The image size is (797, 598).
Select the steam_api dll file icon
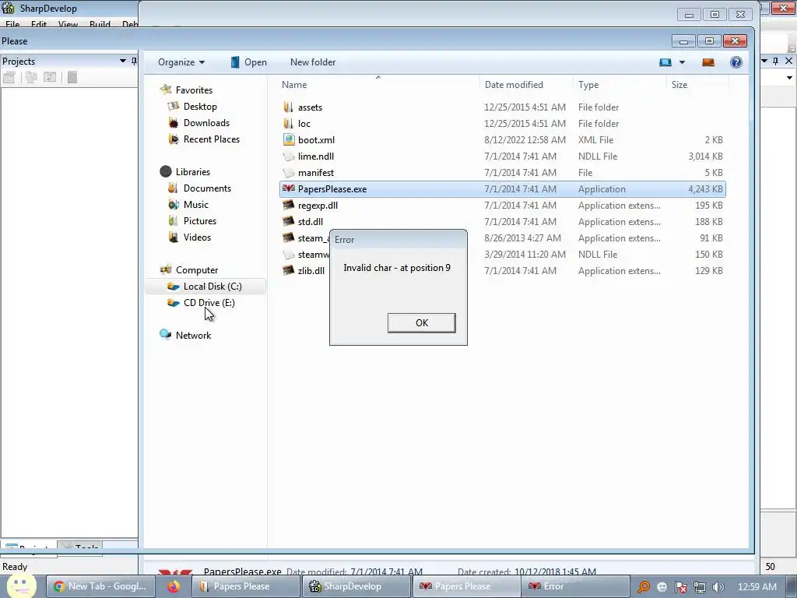click(289, 237)
